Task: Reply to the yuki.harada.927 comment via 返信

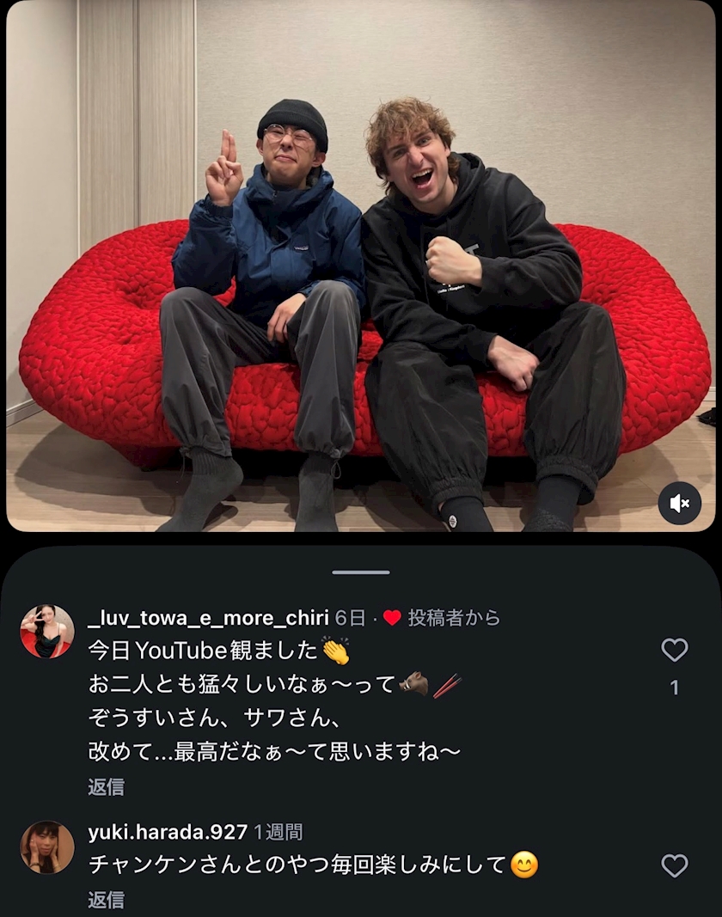Action: (x=106, y=900)
